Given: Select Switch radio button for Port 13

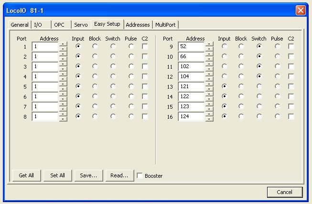Looking at the screenshot, I should tap(259, 86).
